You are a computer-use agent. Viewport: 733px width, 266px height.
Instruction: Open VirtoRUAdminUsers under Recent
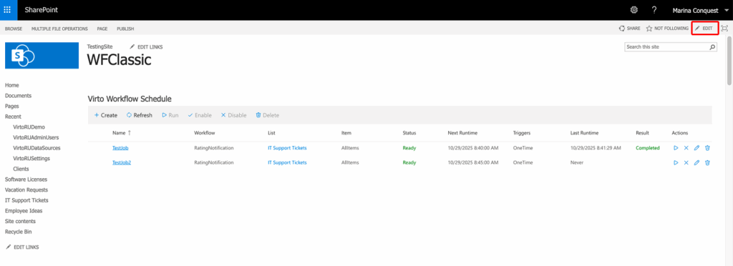pyautogui.click(x=36, y=138)
